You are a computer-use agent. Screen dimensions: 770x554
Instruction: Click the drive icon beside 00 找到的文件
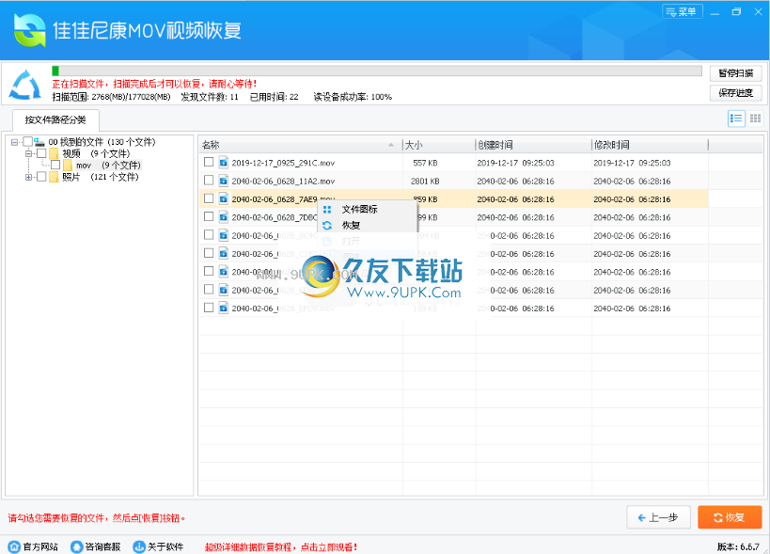39,142
